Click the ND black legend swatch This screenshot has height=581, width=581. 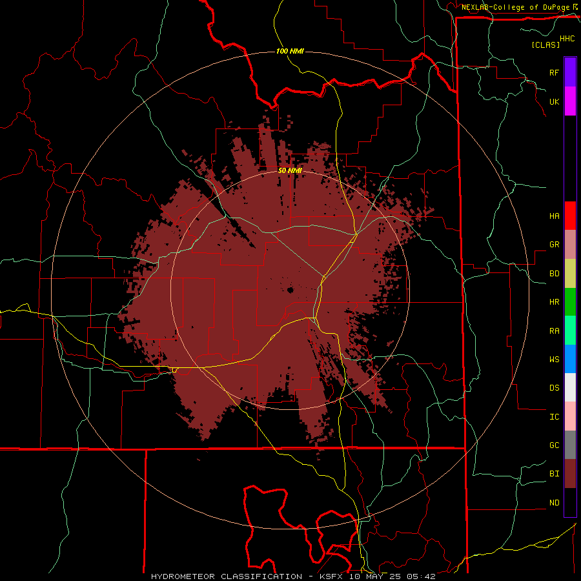click(x=570, y=502)
